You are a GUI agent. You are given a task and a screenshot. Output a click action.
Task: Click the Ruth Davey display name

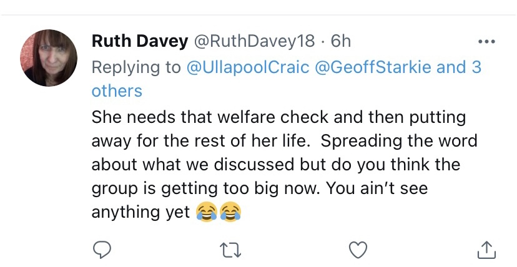pyautogui.click(x=140, y=42)
